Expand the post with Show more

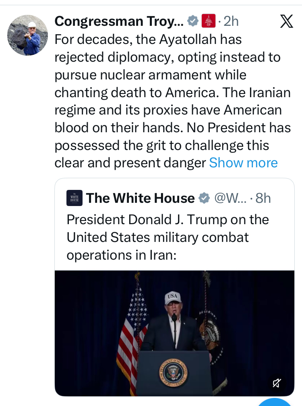tap(243, 162)
